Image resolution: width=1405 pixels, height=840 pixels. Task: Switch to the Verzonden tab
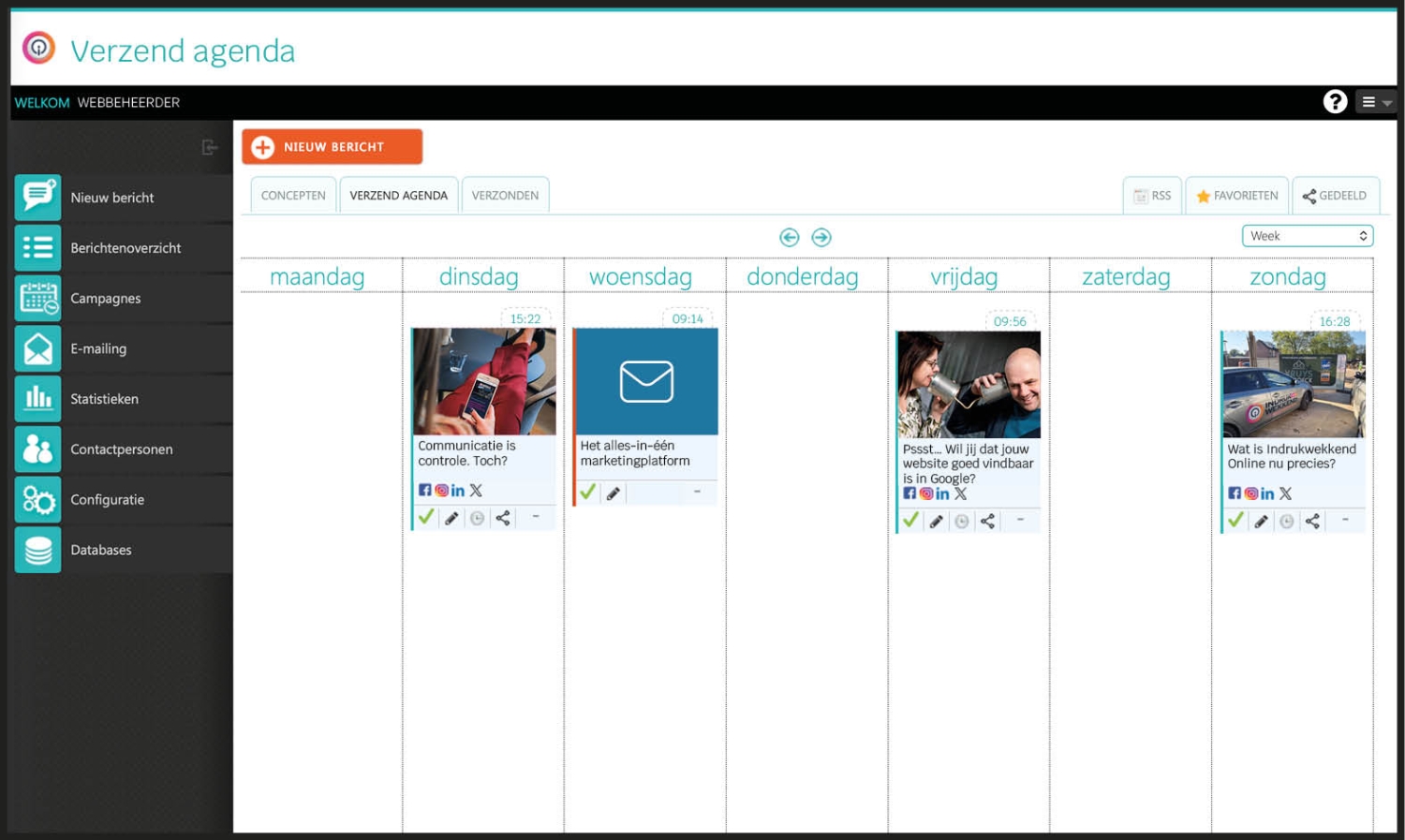505,196
